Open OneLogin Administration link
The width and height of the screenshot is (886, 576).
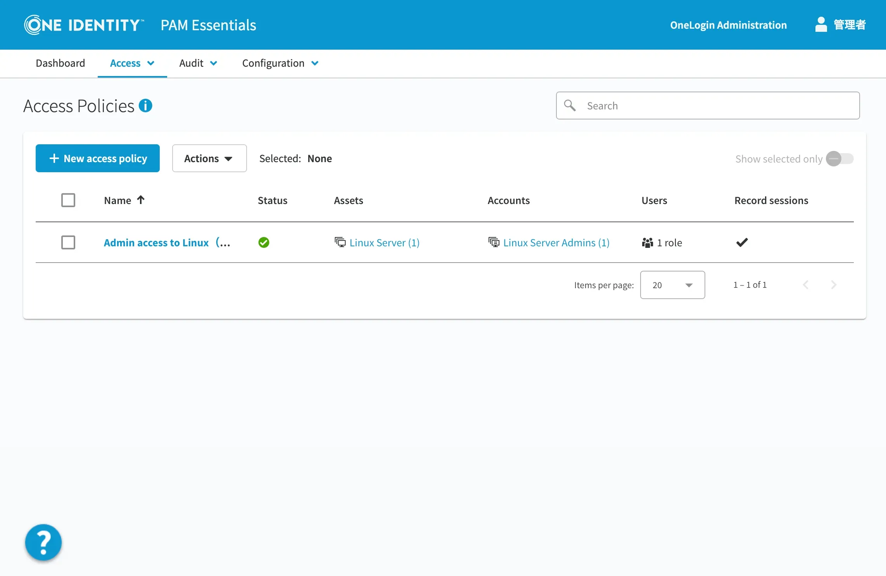tap(728, 25)
